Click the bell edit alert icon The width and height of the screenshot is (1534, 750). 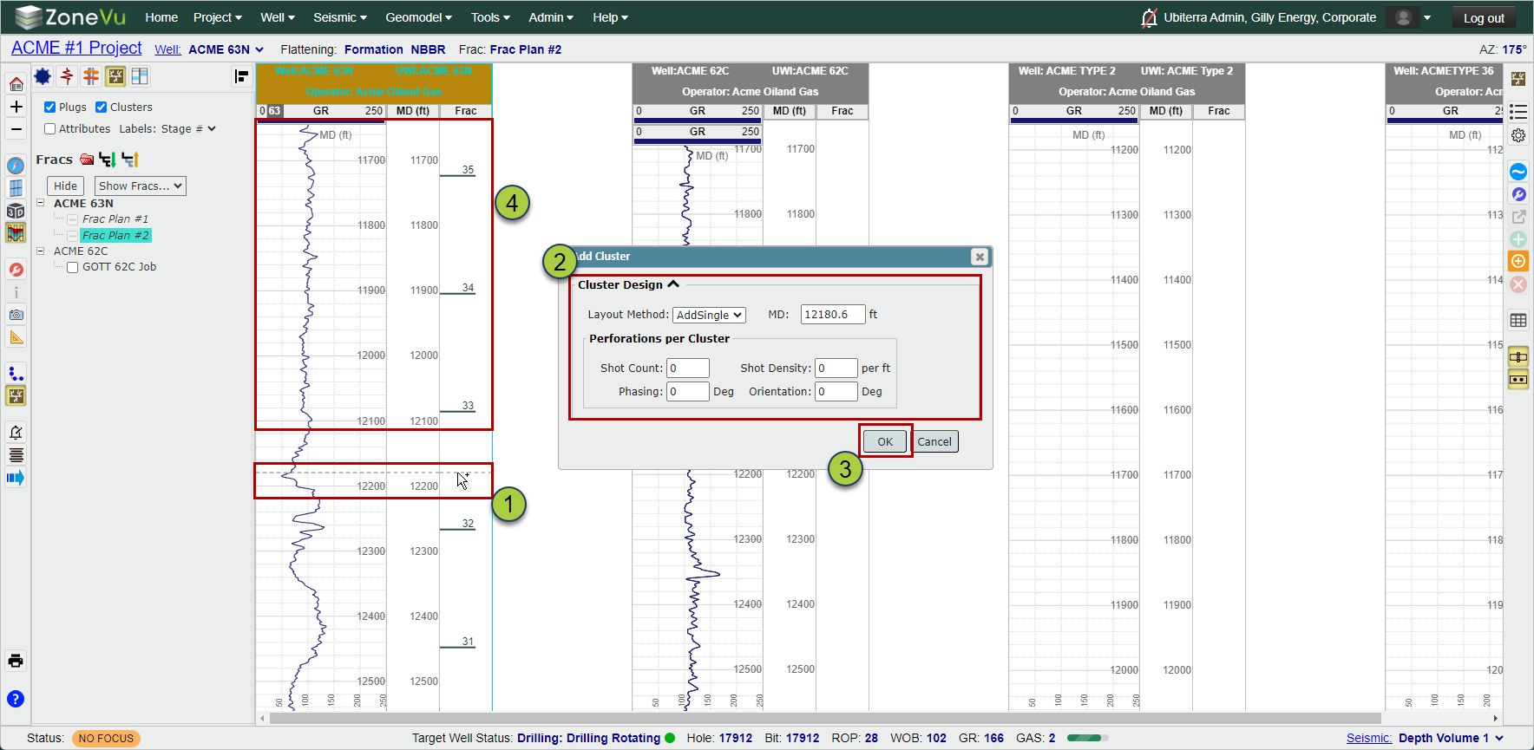click(x=16, y=432)
